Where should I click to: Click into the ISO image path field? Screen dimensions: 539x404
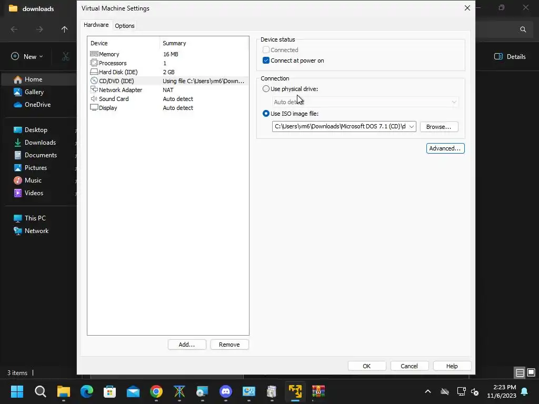340,126
